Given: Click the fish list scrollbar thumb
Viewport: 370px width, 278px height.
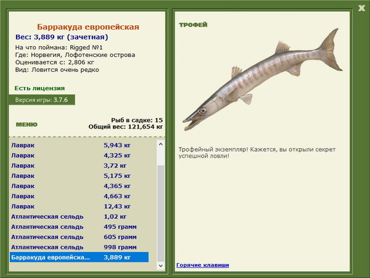Looking at the screenshot, I should (x=161, y=214).
